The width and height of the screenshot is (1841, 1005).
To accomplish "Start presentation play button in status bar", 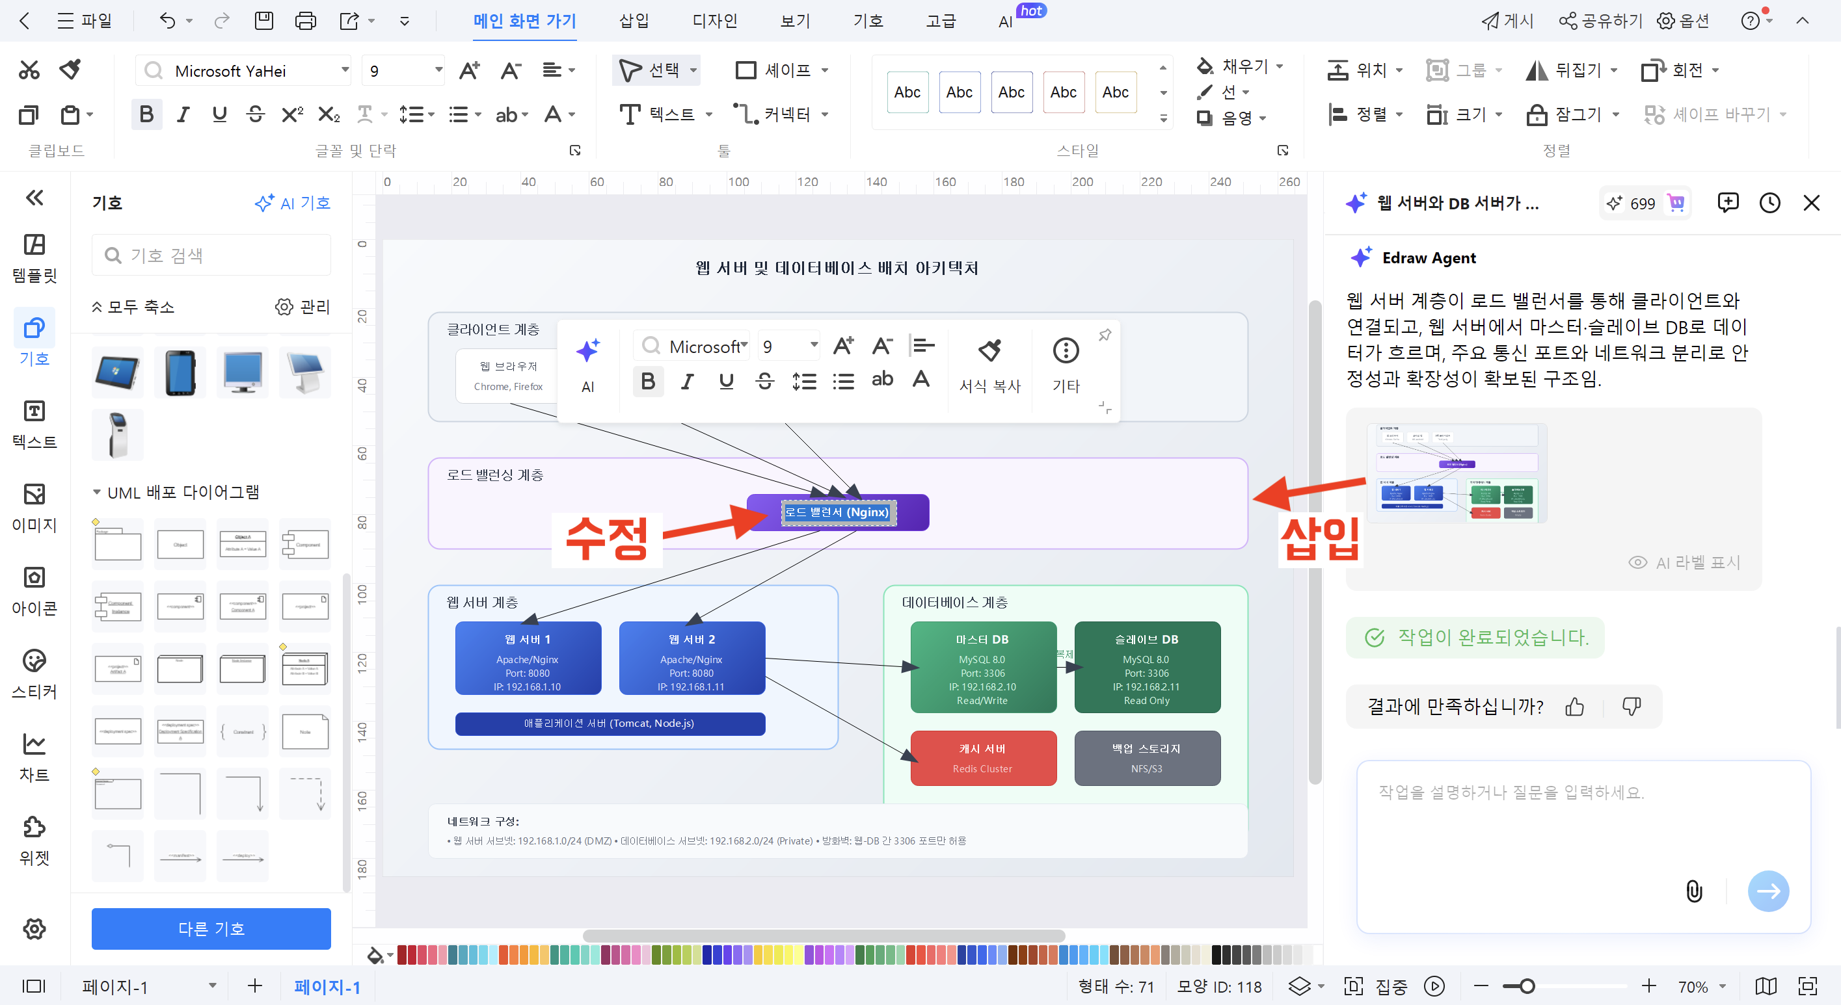I will coord(1434,985).
